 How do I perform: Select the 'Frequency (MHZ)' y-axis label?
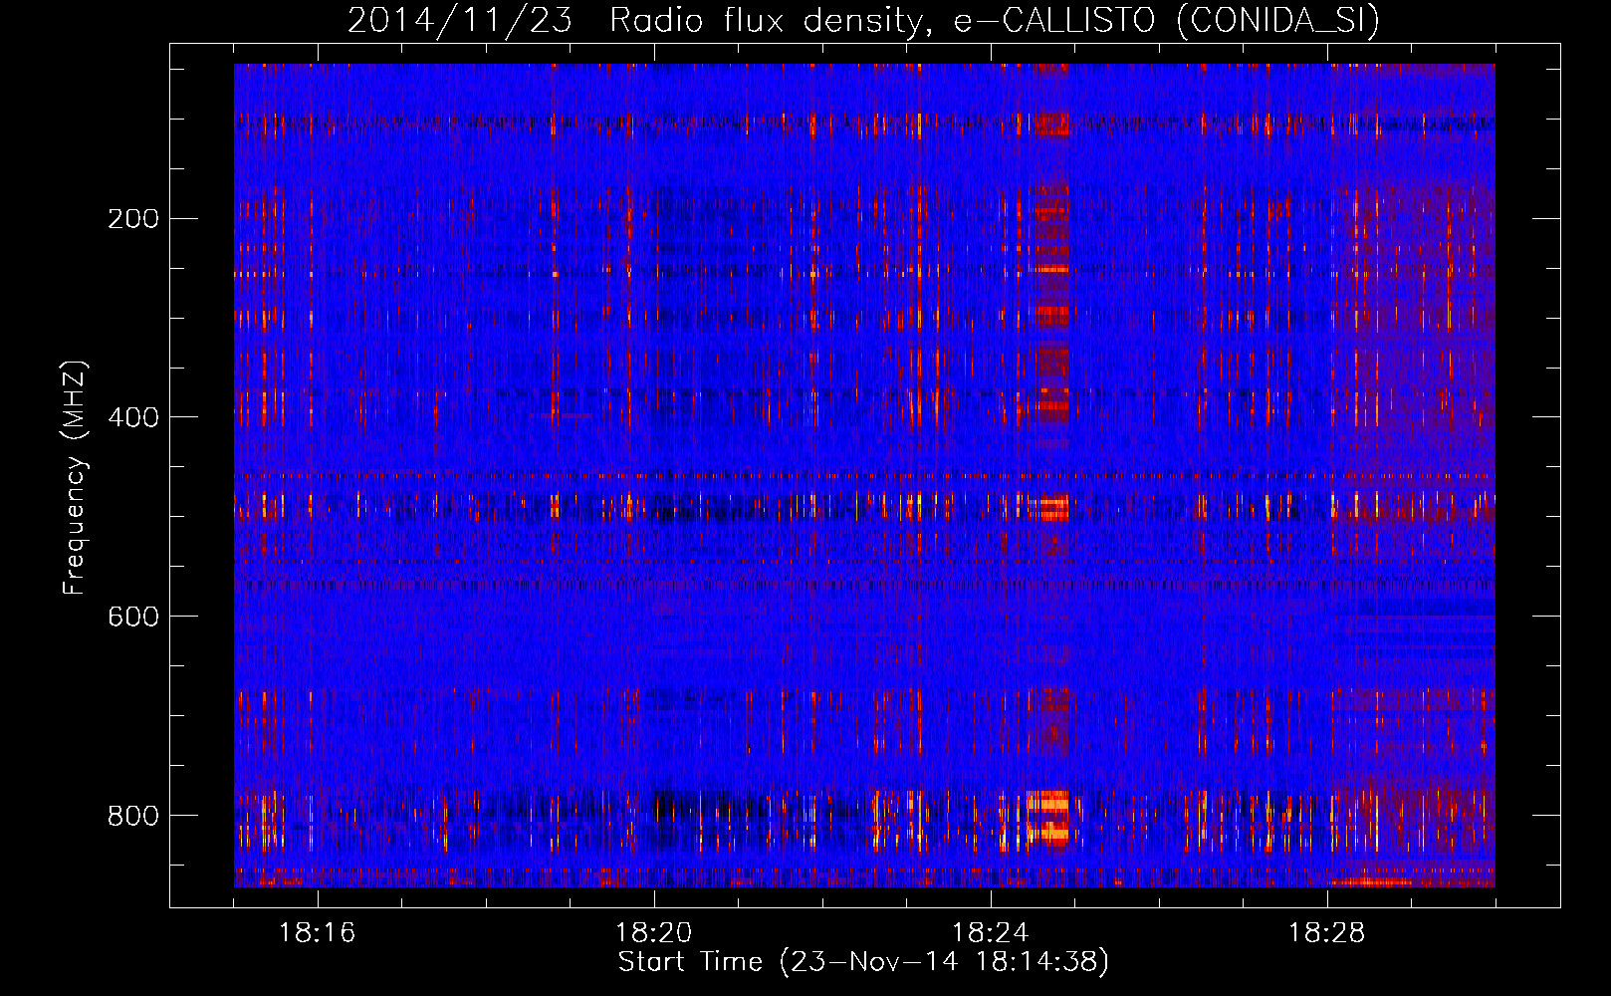75,478
